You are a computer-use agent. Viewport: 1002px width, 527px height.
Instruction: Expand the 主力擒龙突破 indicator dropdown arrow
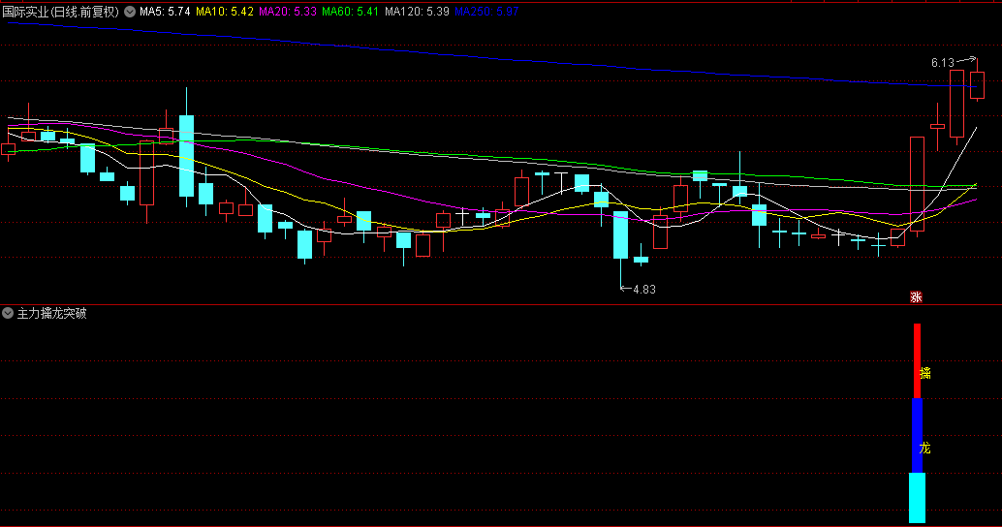pyautogui.click(x=8, y=313)
